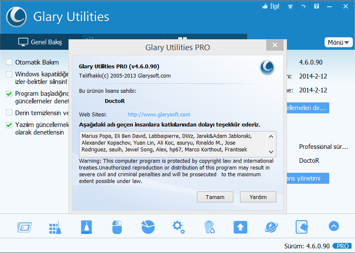Open the İlgi! thumbs-up feedback option

pyautogui.click(x=270, y=7)
